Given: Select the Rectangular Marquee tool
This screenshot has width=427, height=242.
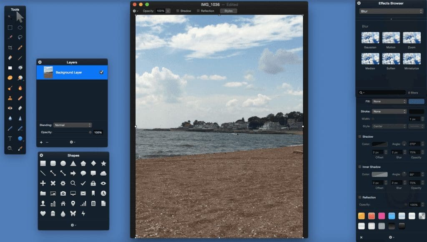Looking at the screenshot, I should click(x=10, y=27).
